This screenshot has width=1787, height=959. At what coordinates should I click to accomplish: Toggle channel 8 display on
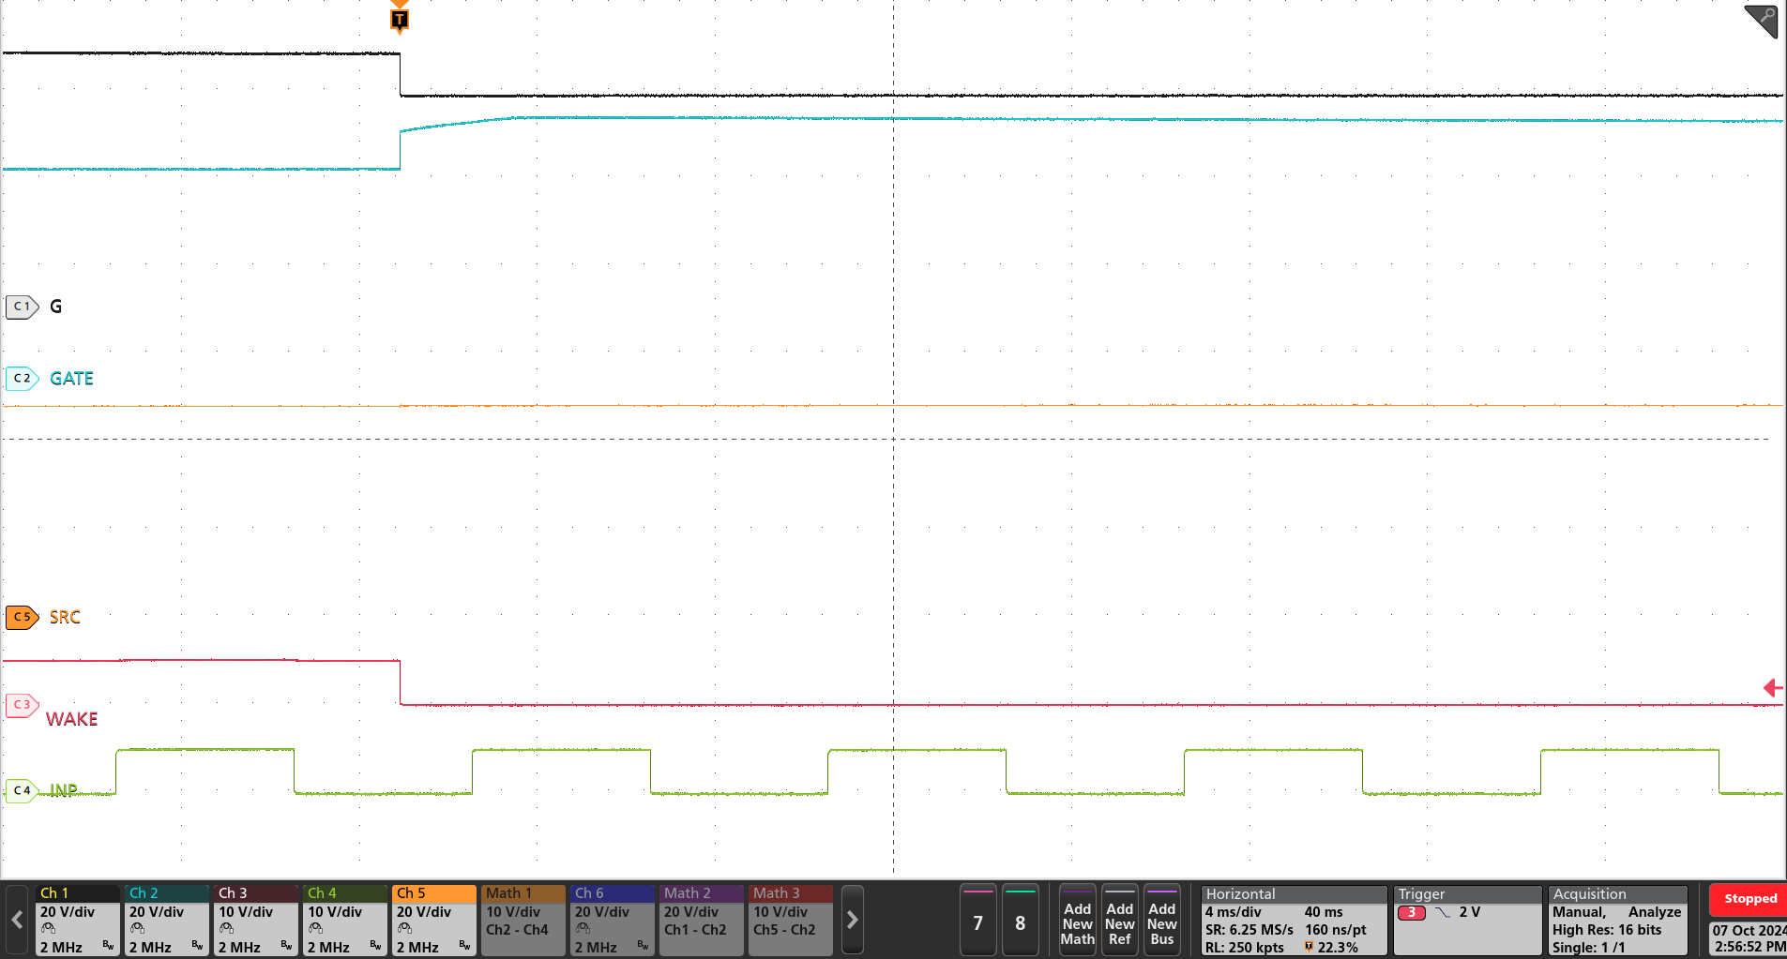point(1022,921)
